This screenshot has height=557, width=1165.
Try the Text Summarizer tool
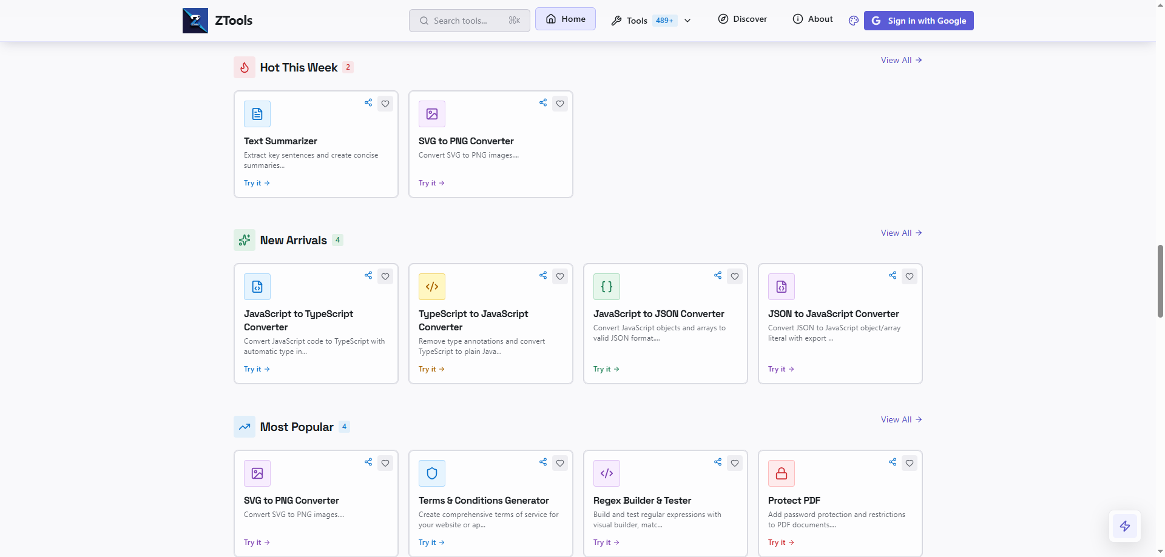point(257,183)
